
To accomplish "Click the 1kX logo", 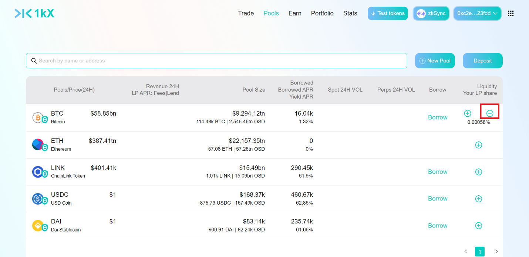I will [x=34, y=14].
